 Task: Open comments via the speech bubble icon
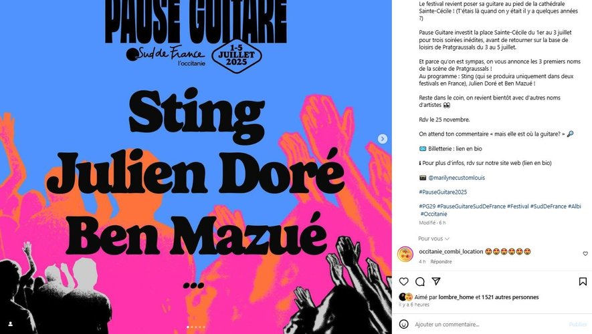(x=420, y=282)
